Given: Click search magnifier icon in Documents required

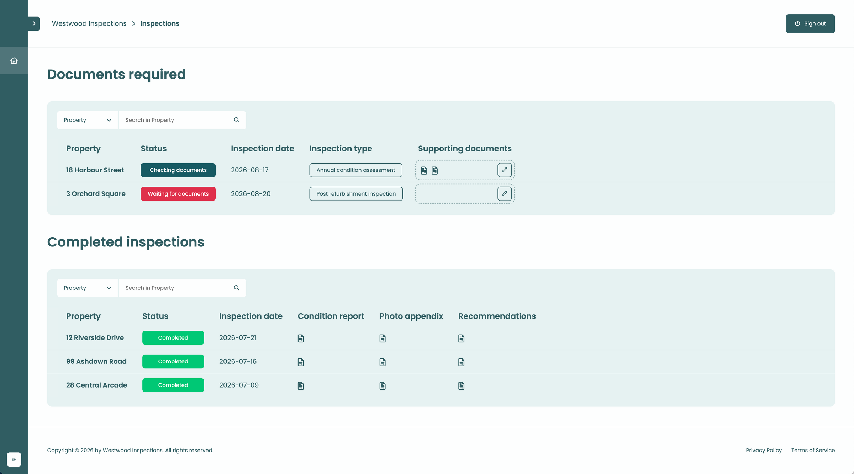Looking at the screenshot, I should coord(237,120).
